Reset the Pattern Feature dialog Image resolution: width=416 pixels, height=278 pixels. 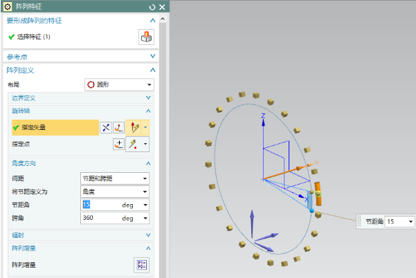click(152, 7)
